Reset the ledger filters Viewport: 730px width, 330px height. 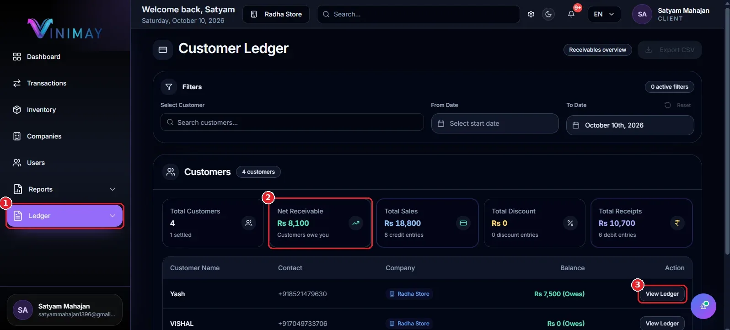(x=678, y=105)
